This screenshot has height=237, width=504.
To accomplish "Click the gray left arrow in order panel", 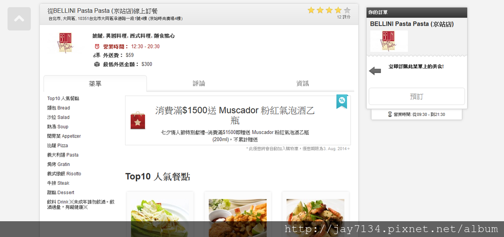I will [x=375, y=71].
